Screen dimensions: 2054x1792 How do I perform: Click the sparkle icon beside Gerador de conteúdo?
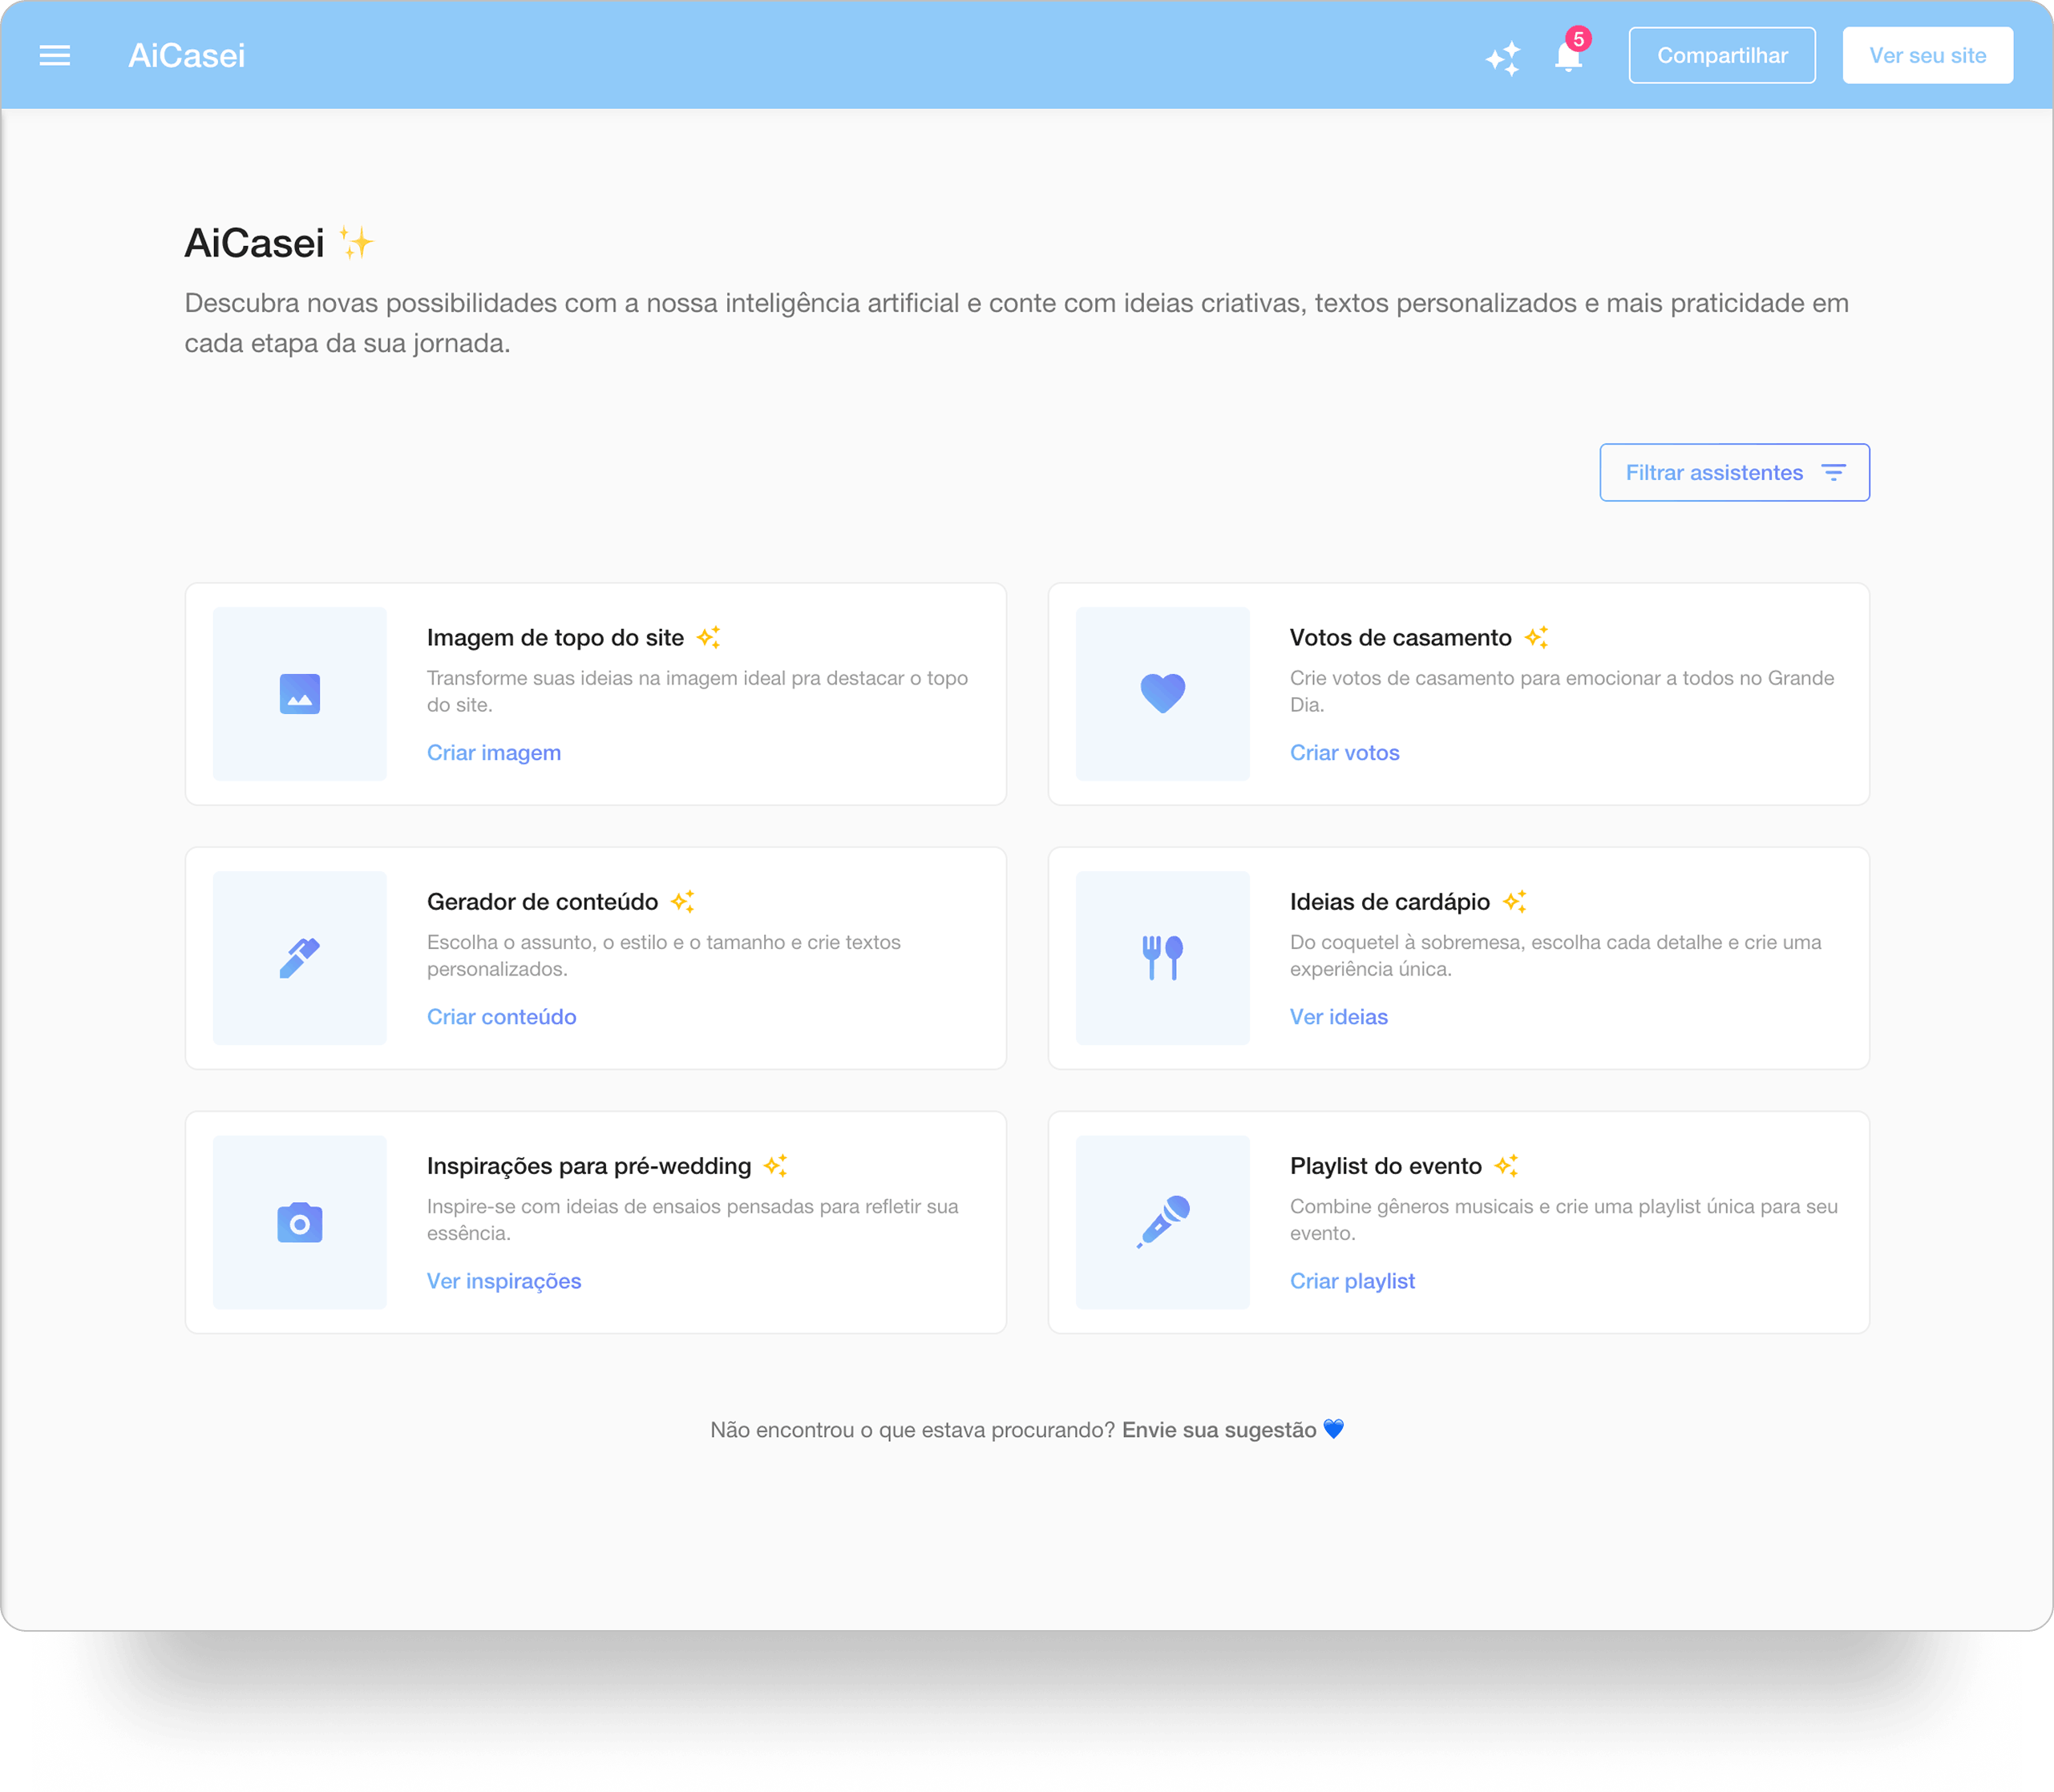click(682, 901)
